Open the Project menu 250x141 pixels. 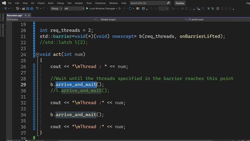tap(41, 3)
